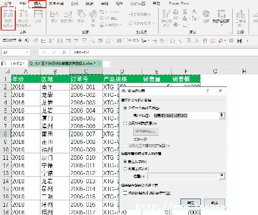Open Recommended PivotTables in the ribbon

23,18
